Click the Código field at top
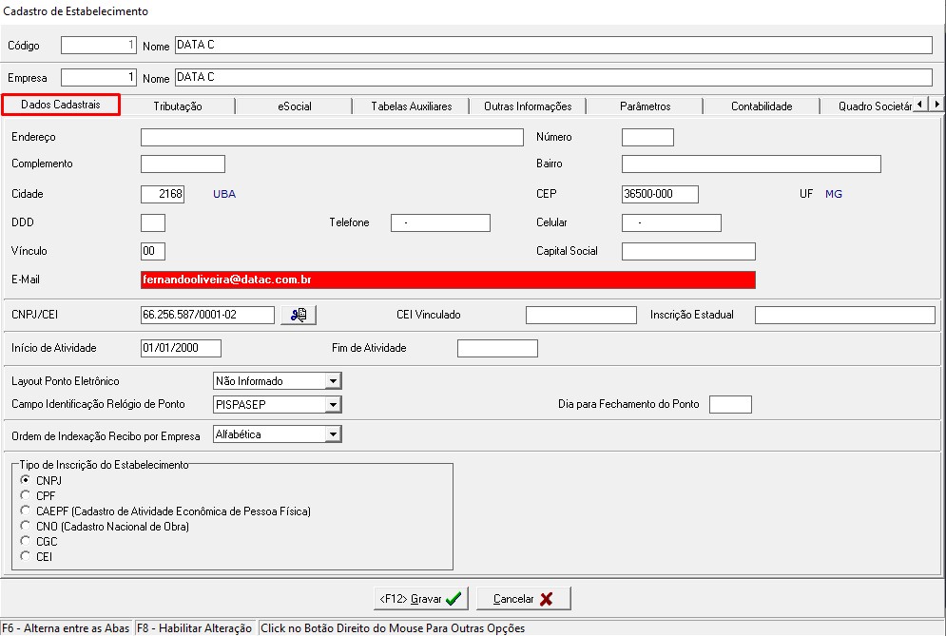 coord(98,46)
